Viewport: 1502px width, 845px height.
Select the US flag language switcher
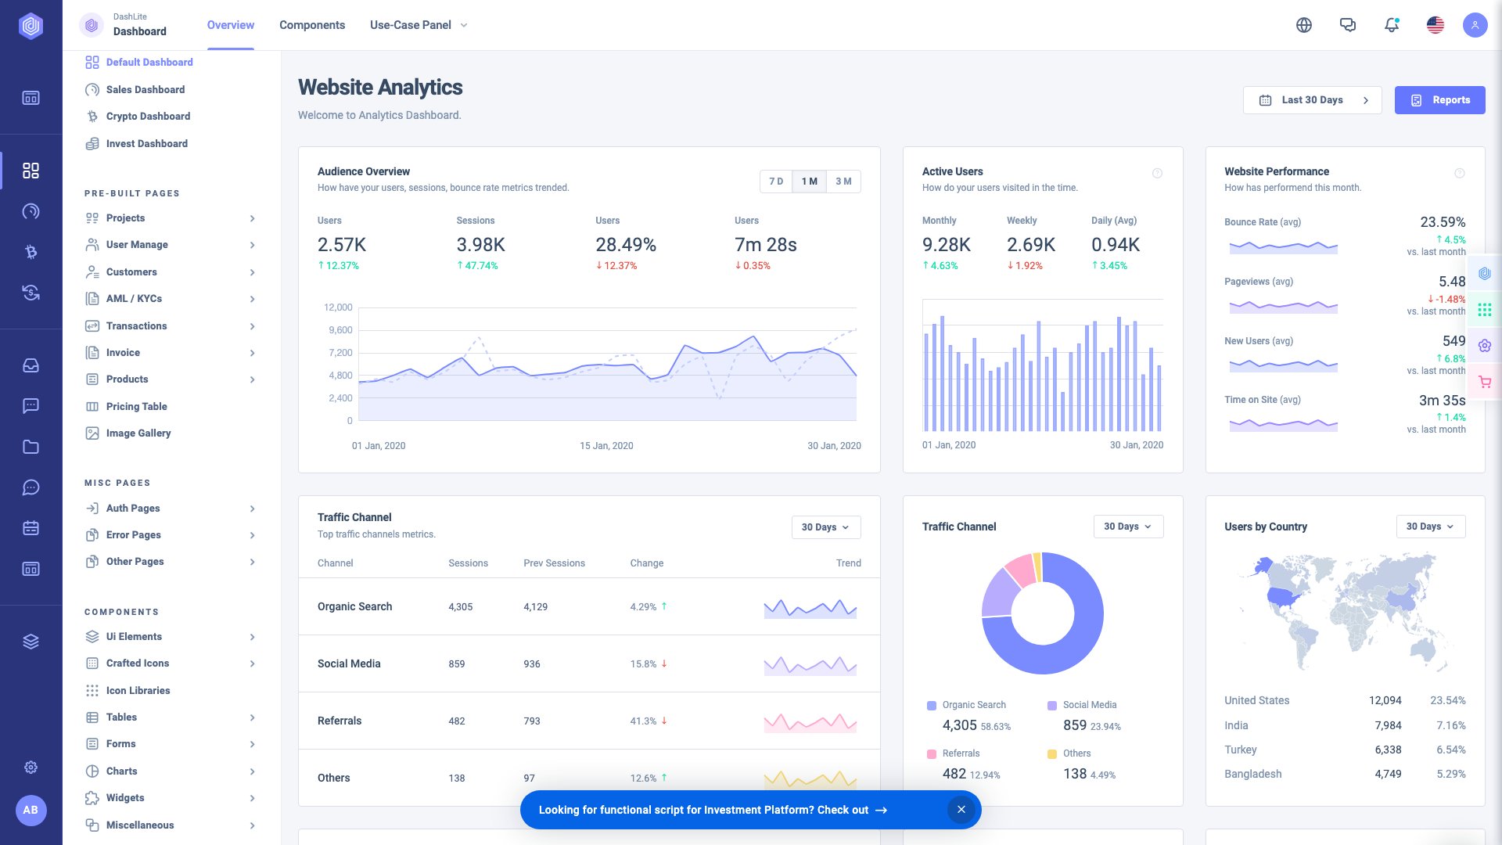(1435, 25)
